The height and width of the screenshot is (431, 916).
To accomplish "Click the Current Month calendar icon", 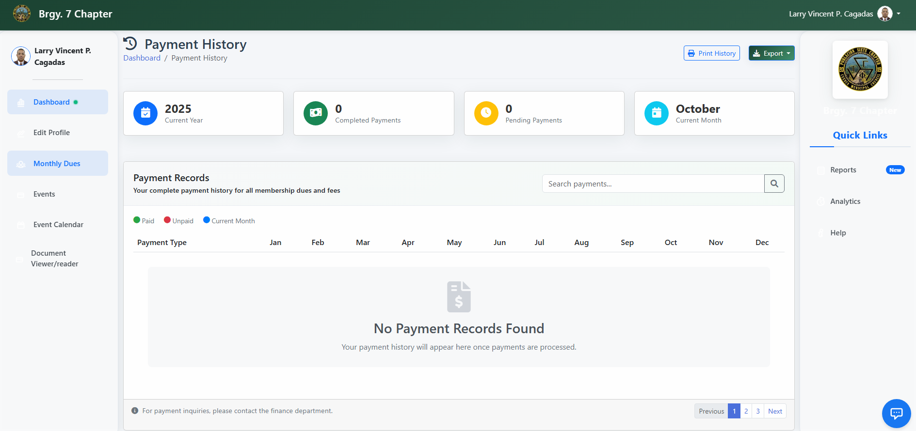I will [656, 113].
